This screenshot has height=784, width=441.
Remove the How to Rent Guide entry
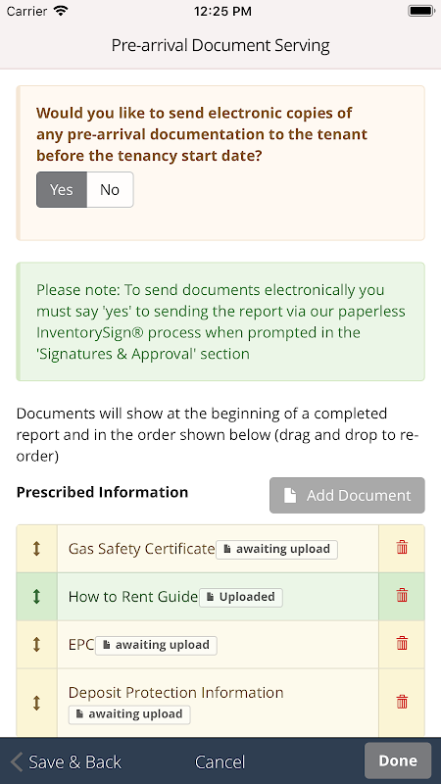402,596
